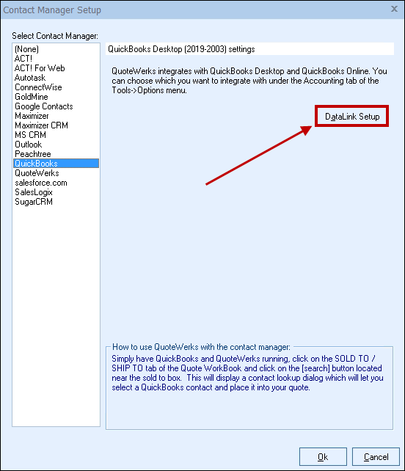405x471 pixels.
Task: Dismiss the dialog with Cancel
Action: pos(376,457)
